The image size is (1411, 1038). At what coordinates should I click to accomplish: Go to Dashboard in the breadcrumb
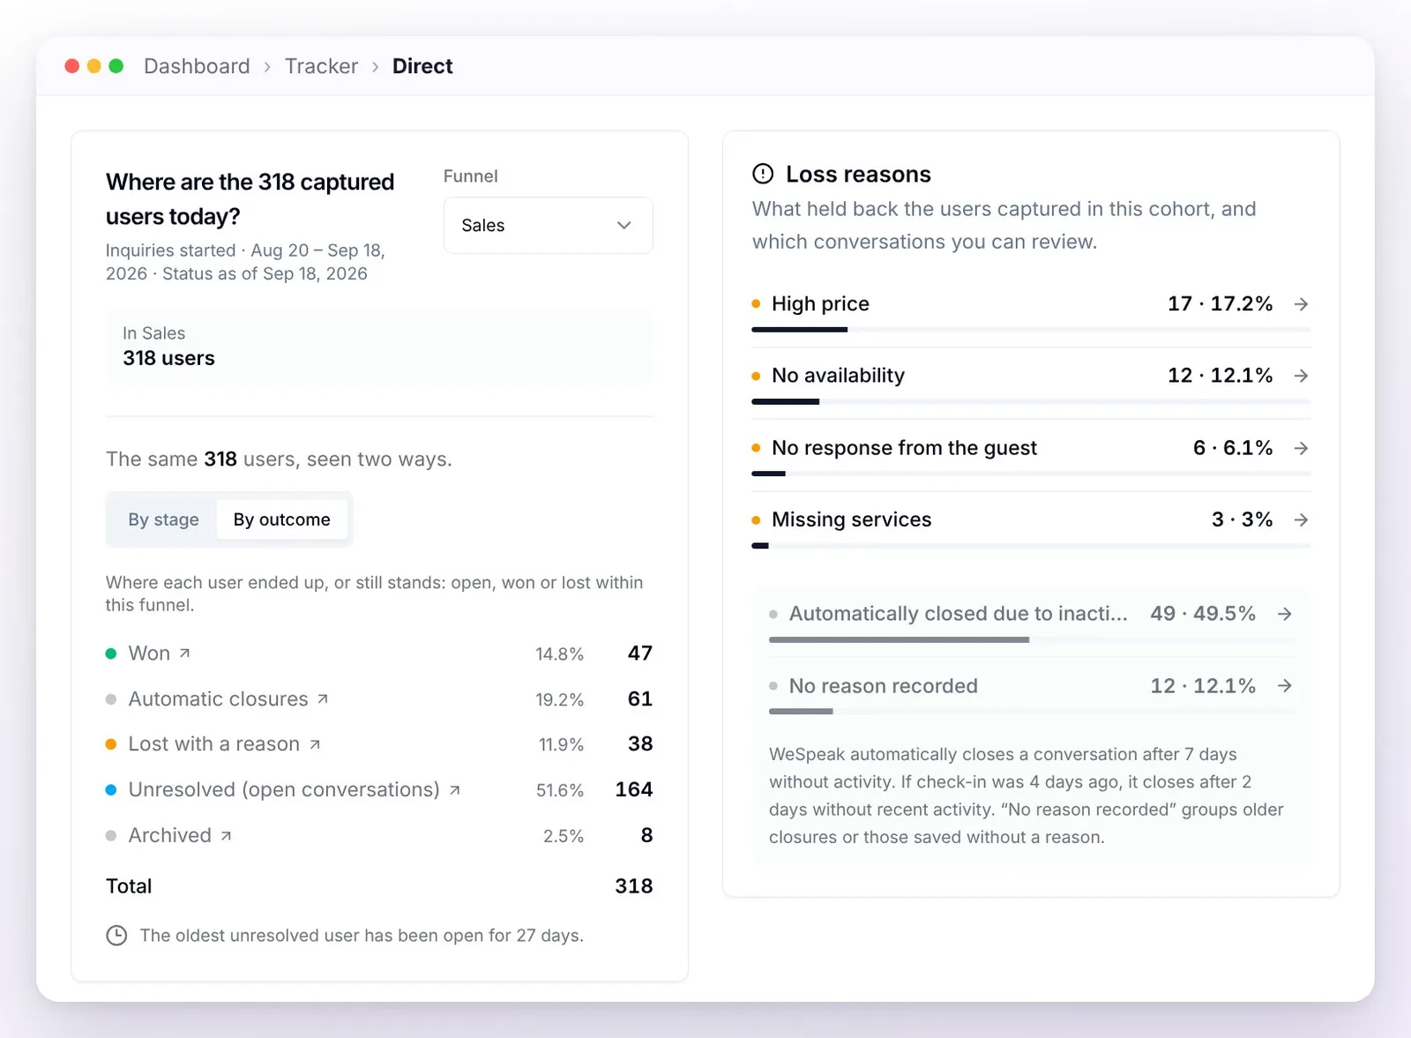click(x=197, y=66)
